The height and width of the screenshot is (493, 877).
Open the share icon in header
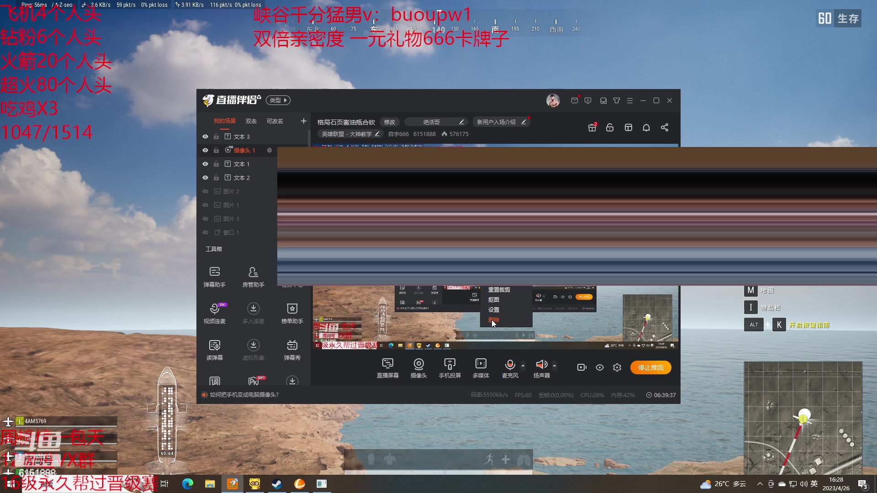point(665,127)
